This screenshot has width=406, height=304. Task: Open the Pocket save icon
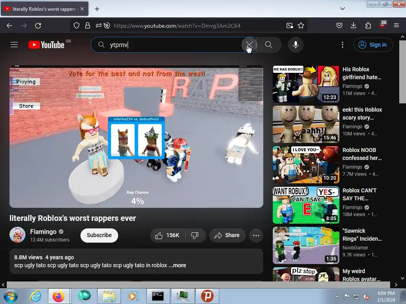pos(339,25)
